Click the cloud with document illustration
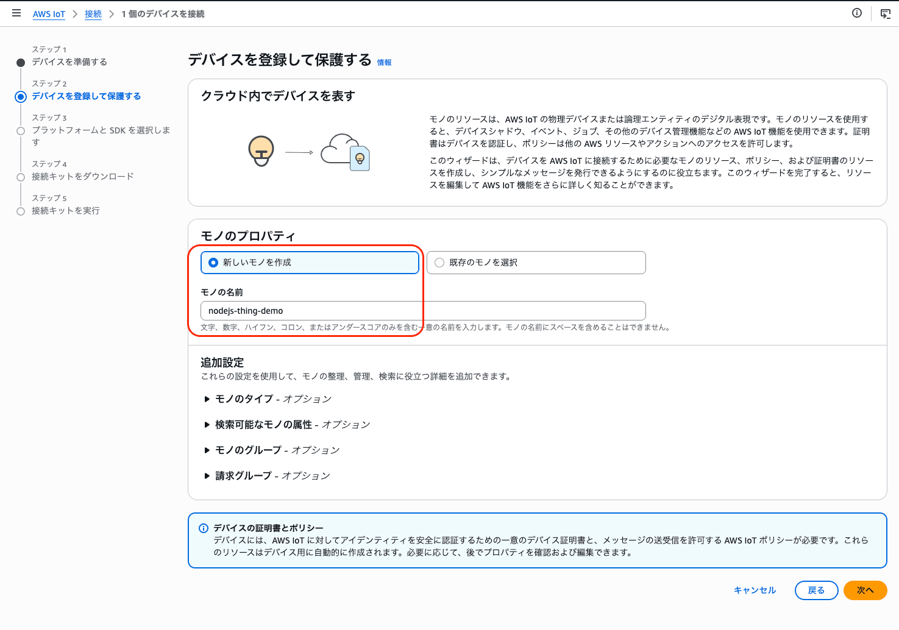This screenshot has height=630, width=899. click(345, 152)
